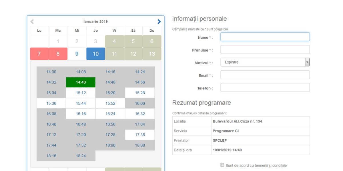
Task: Click the selected green 14:40 slot
Action: click(x=81, y=82)
